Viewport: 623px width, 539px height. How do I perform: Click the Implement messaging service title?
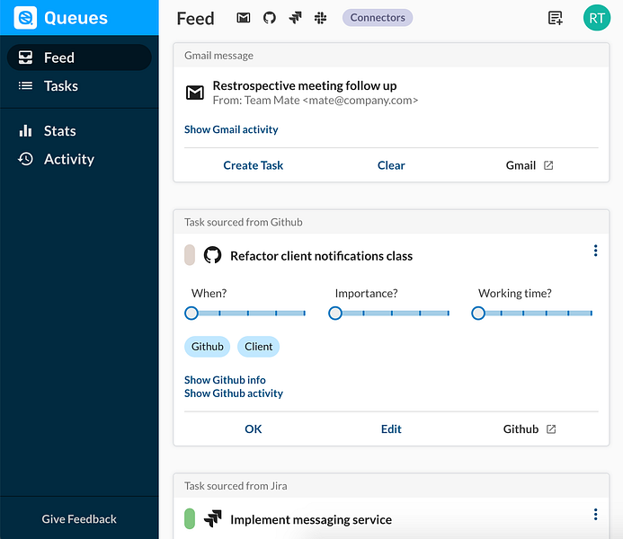point(311,519)
